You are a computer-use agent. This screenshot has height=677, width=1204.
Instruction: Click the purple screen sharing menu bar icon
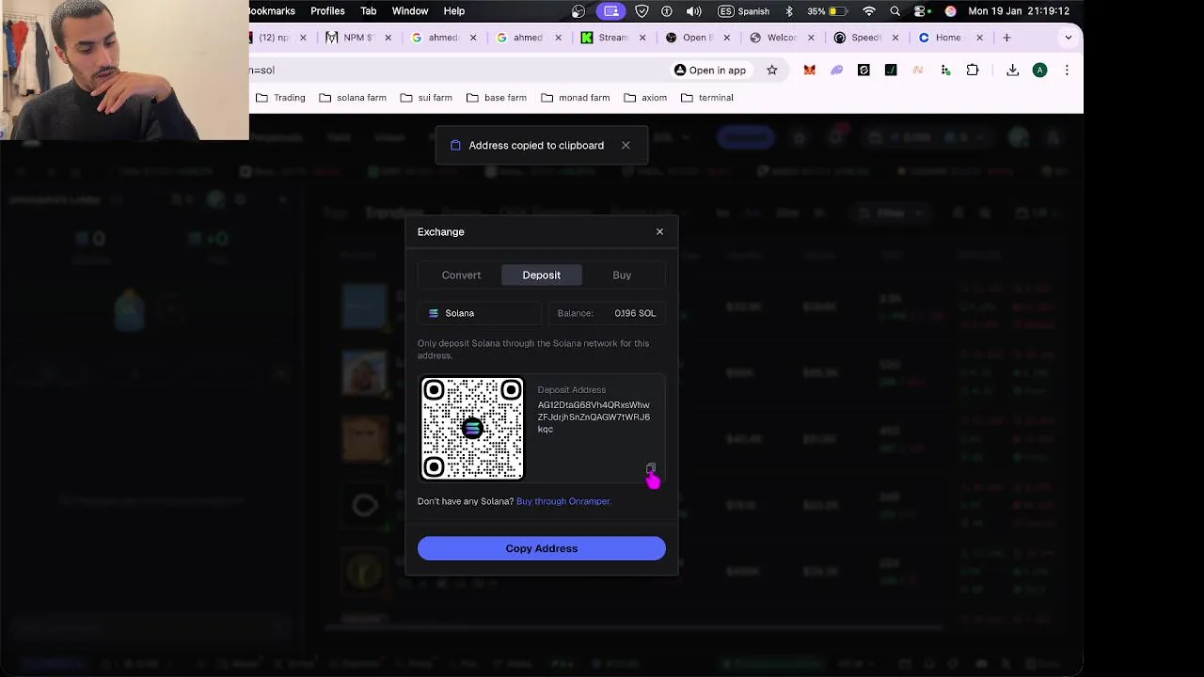point(611,11)
